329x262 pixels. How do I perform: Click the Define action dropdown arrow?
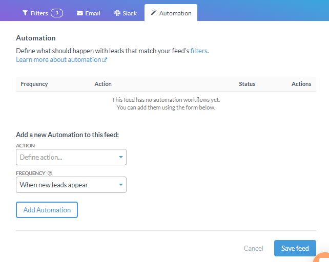(121, 157)
